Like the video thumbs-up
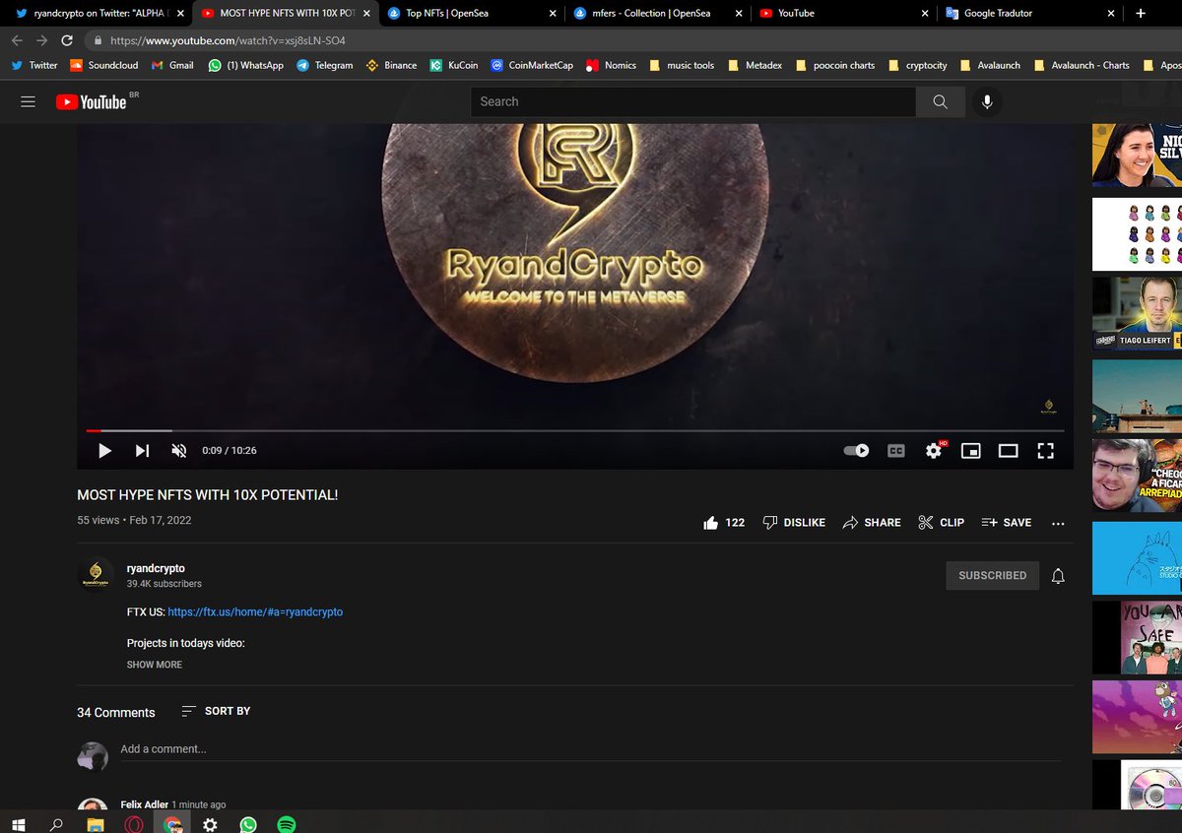The height and width of the screenshot is (833, 1182). [723, 523]
